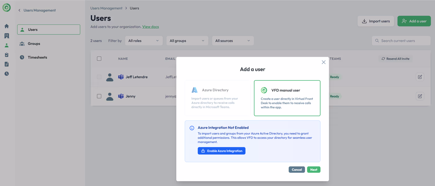Click the VFD logo in manual user card

[264, 90]
